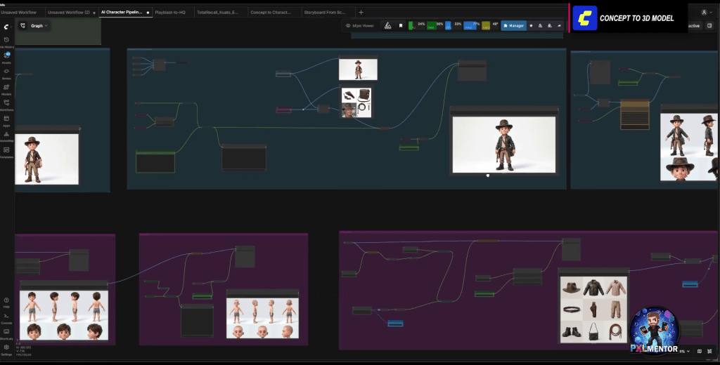Select the multi-view character sheet at right
This screenshot has height=365, width=720.
point(689,147)
